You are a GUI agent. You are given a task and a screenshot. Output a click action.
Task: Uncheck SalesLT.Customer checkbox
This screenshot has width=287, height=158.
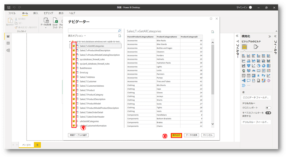coord(74,81)
